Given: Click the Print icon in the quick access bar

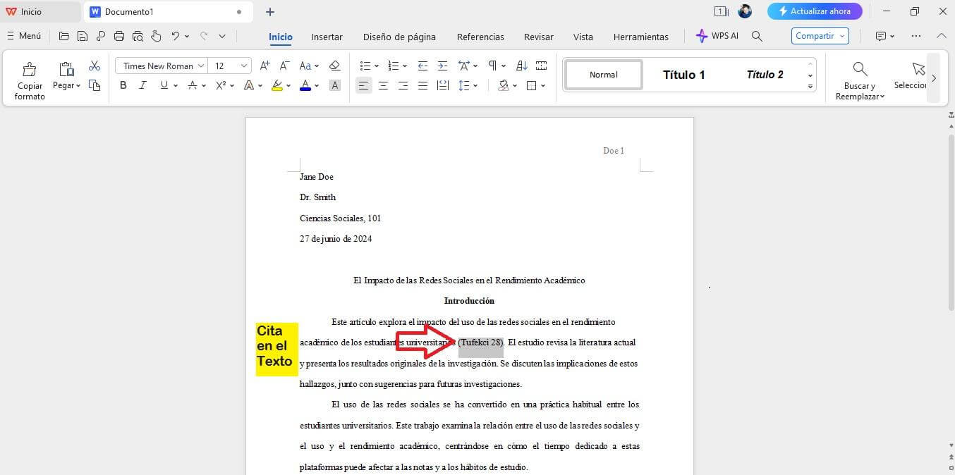Looking at the screenshot, I should [119, 36].
